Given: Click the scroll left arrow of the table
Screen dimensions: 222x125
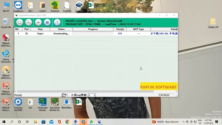Looking at the screenshot, I should pos(16,91).
